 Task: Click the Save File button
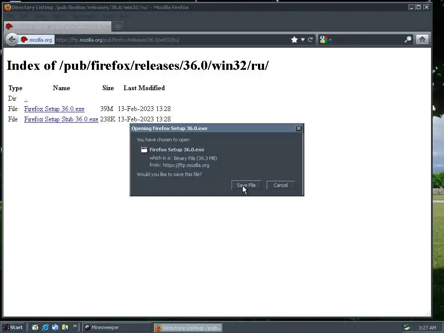click(246, 185)
